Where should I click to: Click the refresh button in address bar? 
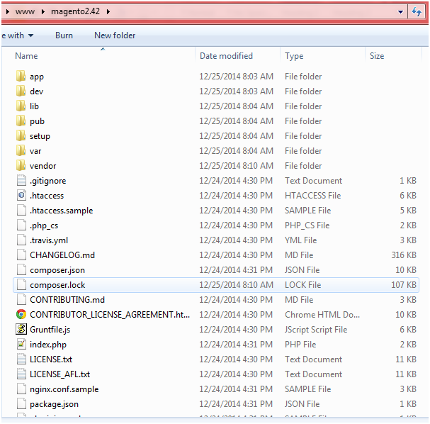[x=417, y=12]
